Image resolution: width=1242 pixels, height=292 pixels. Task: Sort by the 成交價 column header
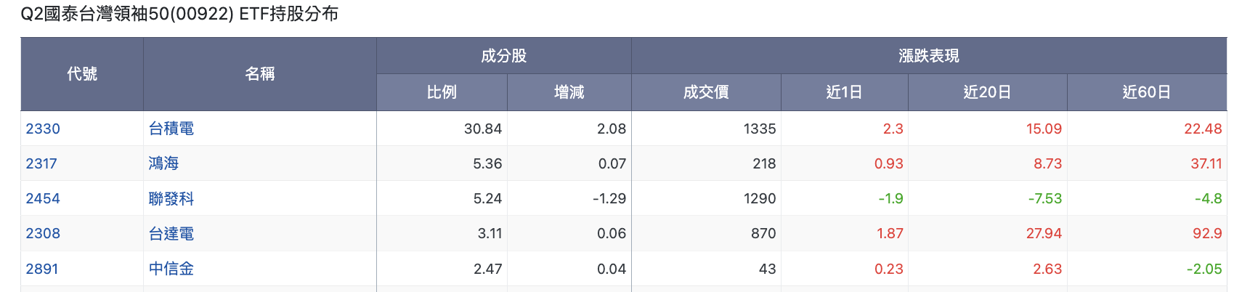[x=706, y=92]
